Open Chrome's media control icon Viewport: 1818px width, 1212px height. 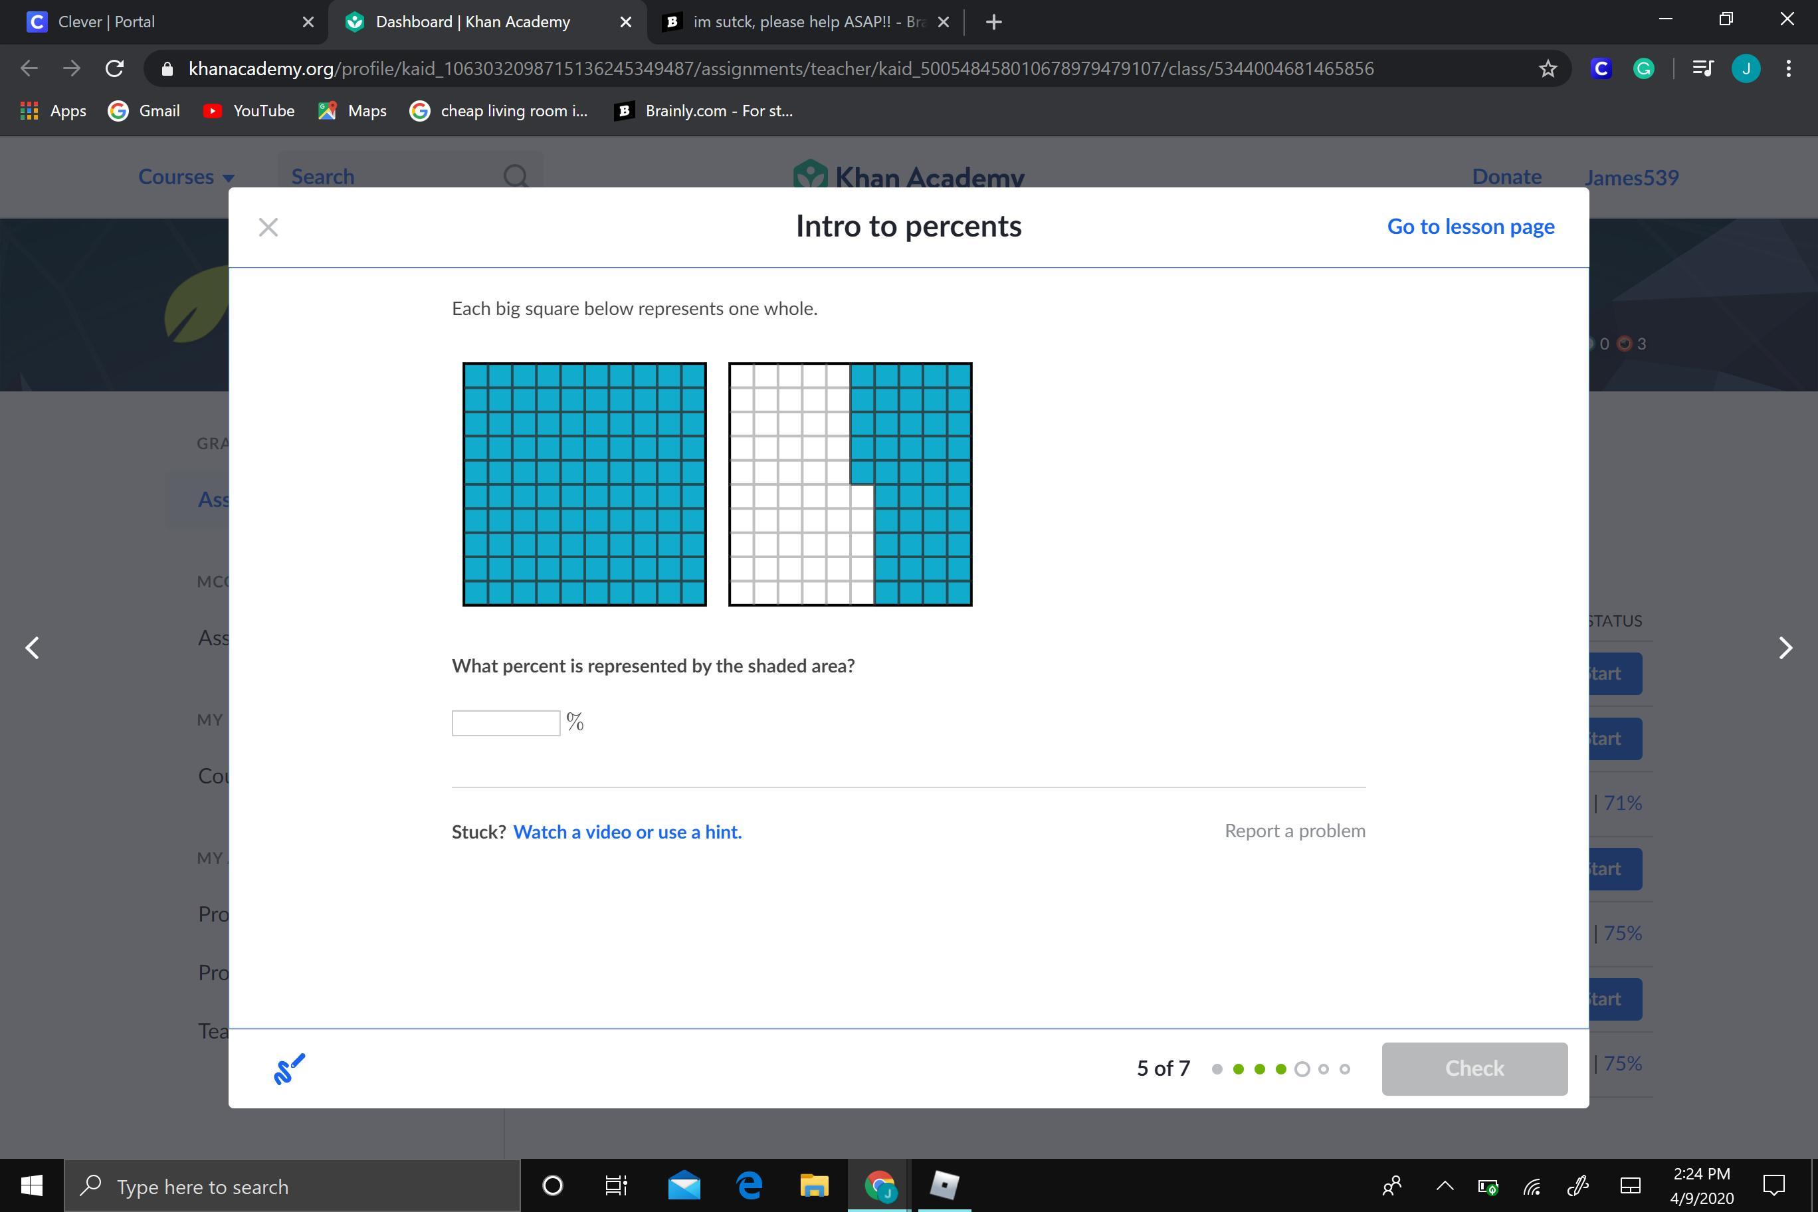coord(1702,69)
